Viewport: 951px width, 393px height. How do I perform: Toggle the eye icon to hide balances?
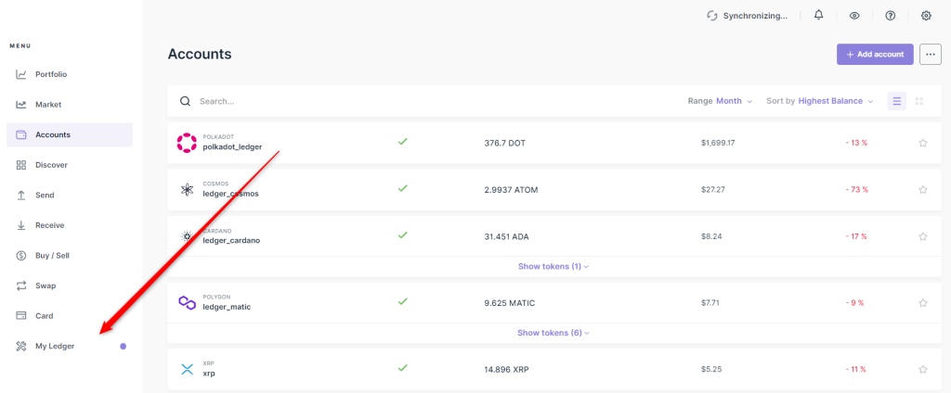coord(854,16)
